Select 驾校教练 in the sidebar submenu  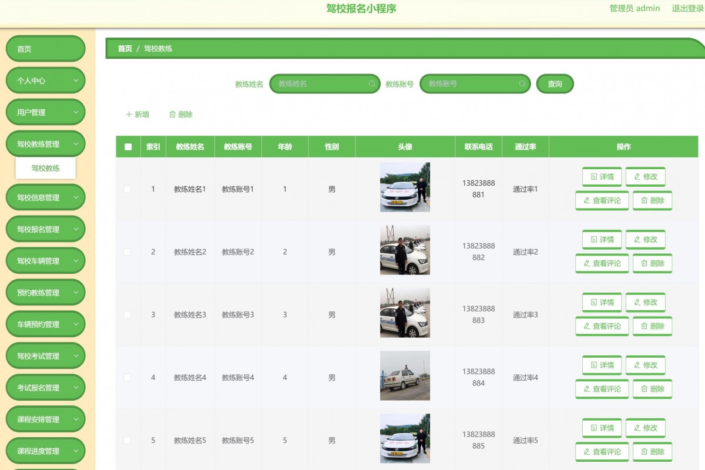click(46, 168)
